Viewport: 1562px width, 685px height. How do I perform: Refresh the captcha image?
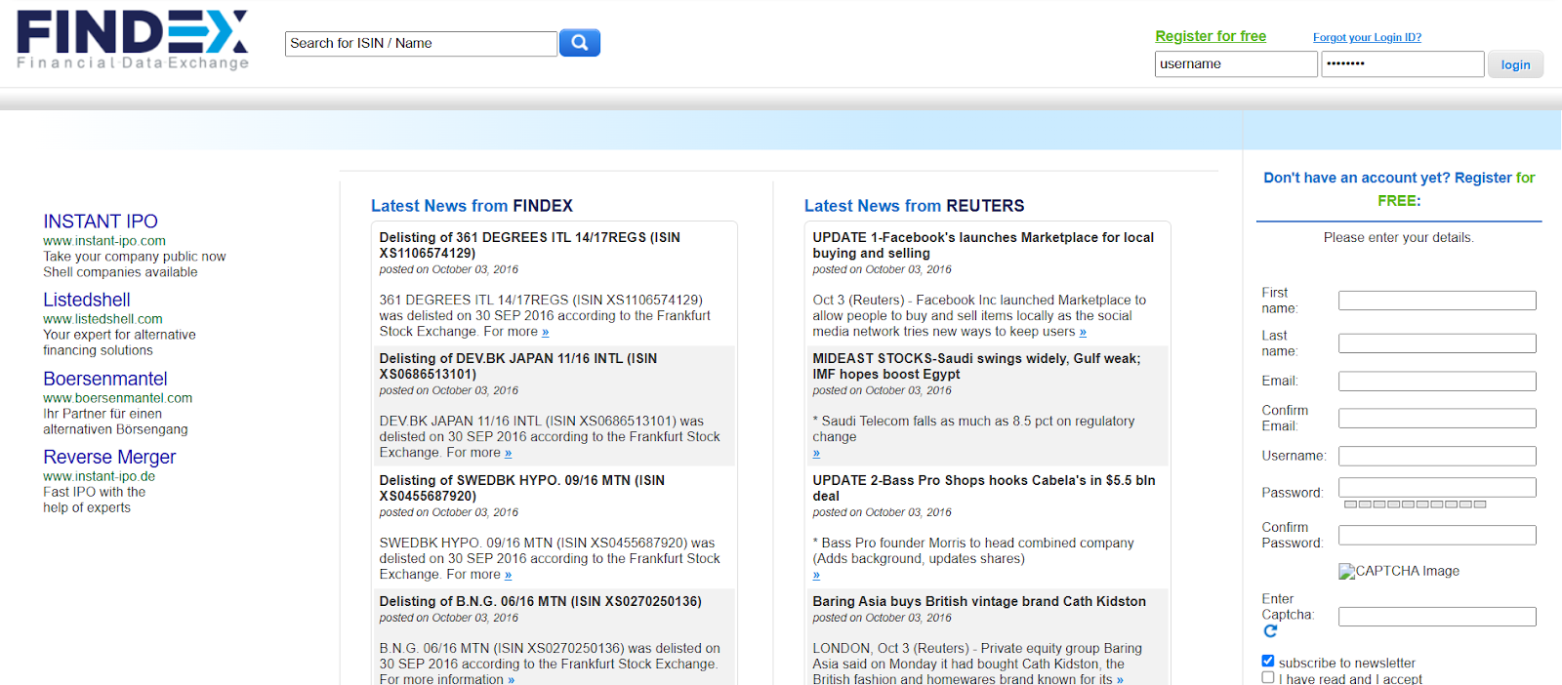tap(1270, 631)
